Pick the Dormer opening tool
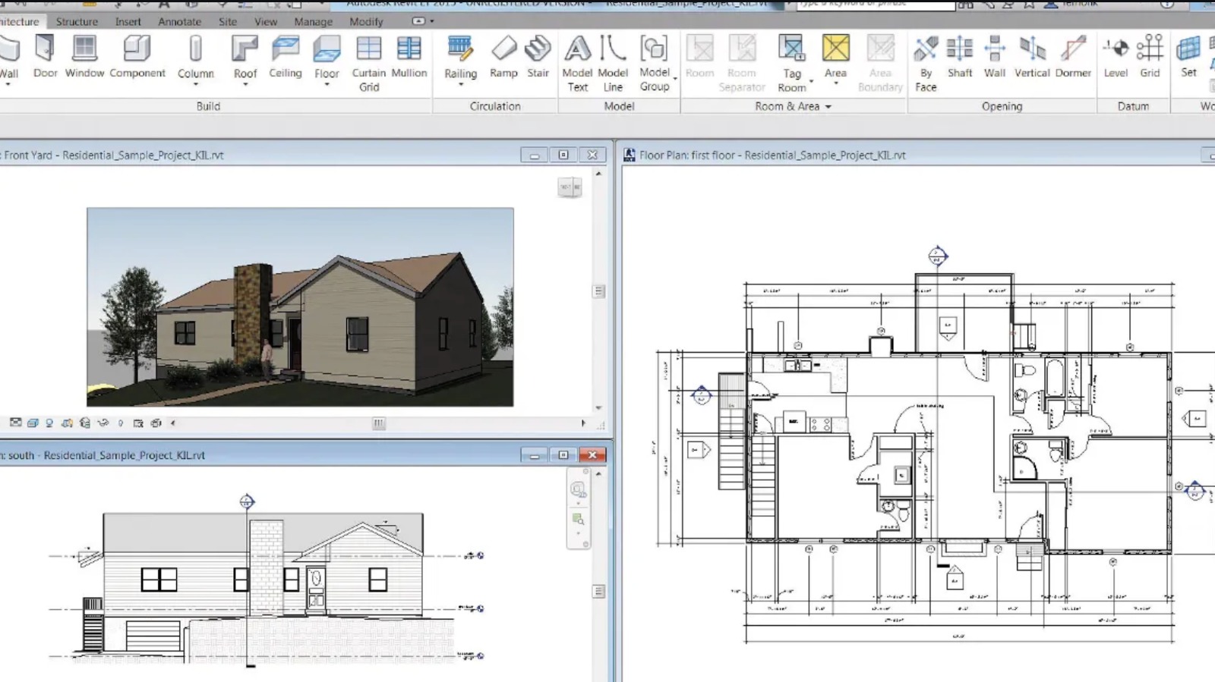 (1073, 57)
